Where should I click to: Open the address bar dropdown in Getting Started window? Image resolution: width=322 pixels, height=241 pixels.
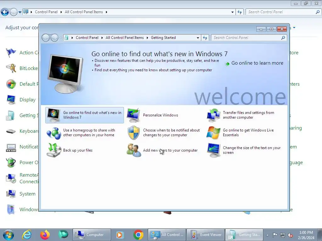pyautogui.click(x=198, y=38)
